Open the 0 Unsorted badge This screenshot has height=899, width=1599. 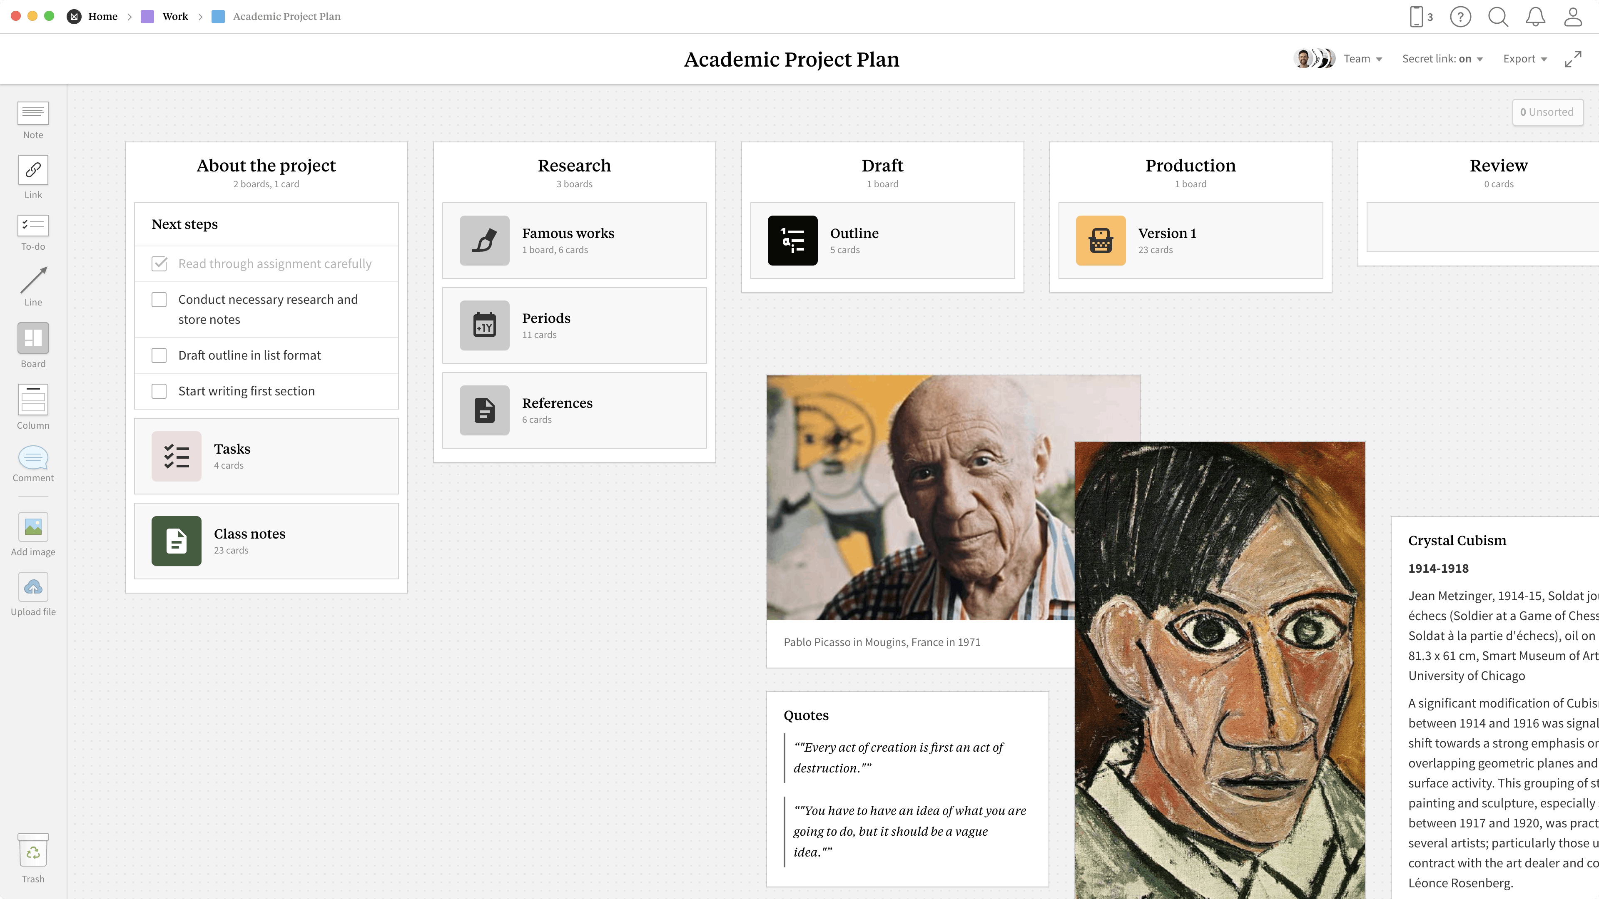click(1547, 112)
